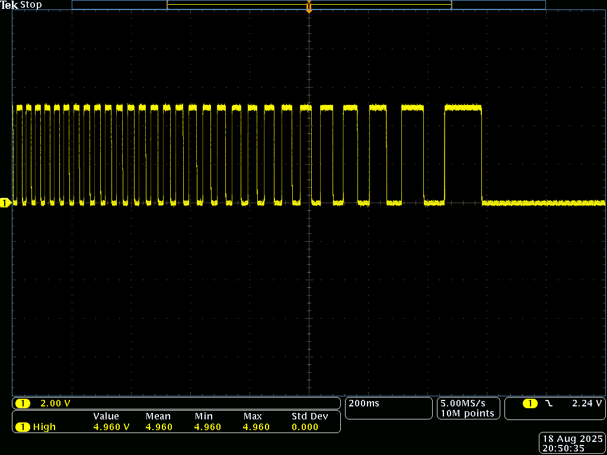
Task: Select the Mean column header in measurements
Action: [158, 416]
